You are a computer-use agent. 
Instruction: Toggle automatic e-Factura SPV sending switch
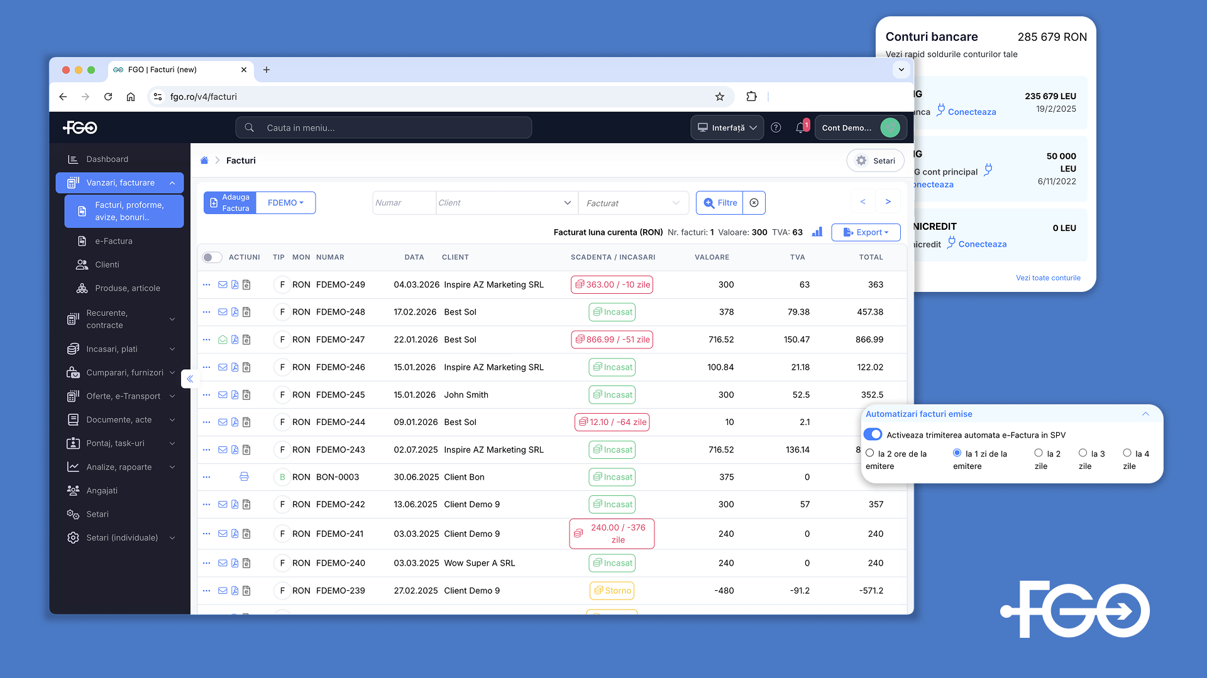873,434
